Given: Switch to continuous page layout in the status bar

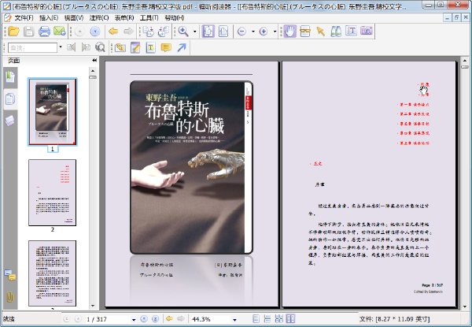Looking at the screenshot, I should pyautogui.click(x=267, y=319).
